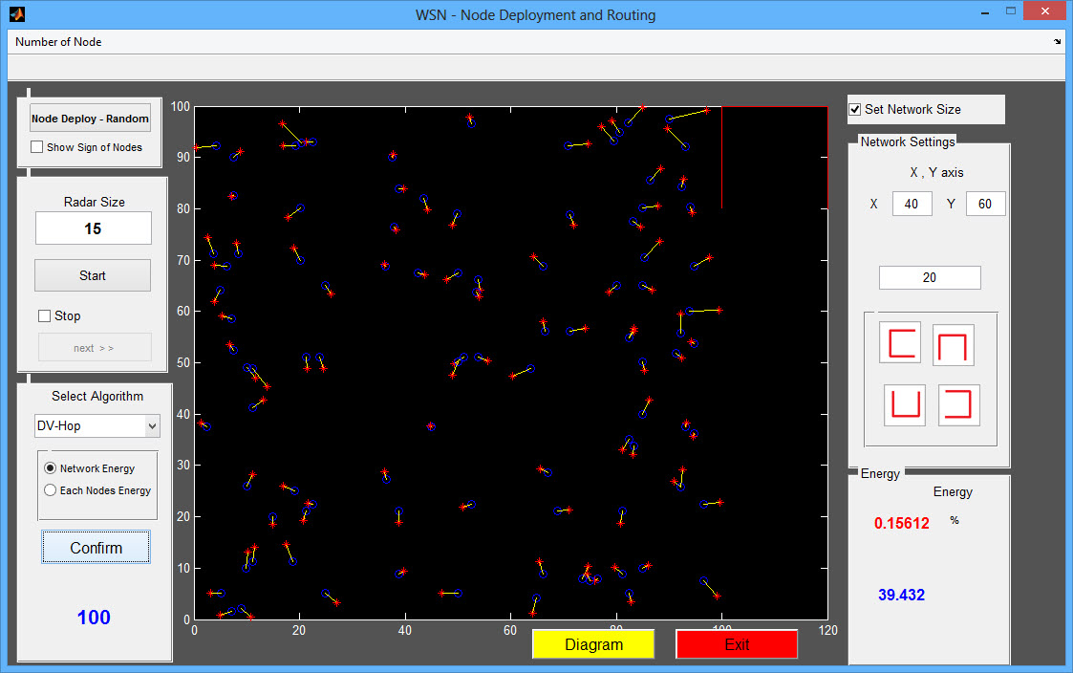This screenshot has height=673, width=1073.
Task: Select the right-facing bracket network shape
Action: point(958,405)
